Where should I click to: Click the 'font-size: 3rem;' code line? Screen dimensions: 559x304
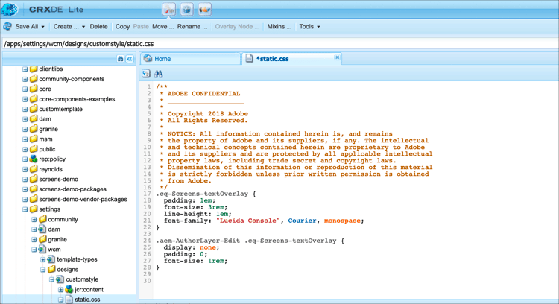click(x=195, y=207)
